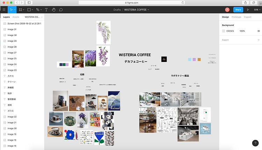The image size is (262, 150).
Task: Select the Frame tool
Action: point(20,10)
